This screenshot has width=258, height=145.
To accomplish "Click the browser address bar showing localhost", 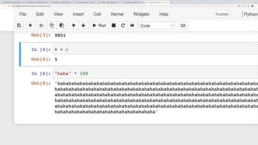I will pos(32,6).
